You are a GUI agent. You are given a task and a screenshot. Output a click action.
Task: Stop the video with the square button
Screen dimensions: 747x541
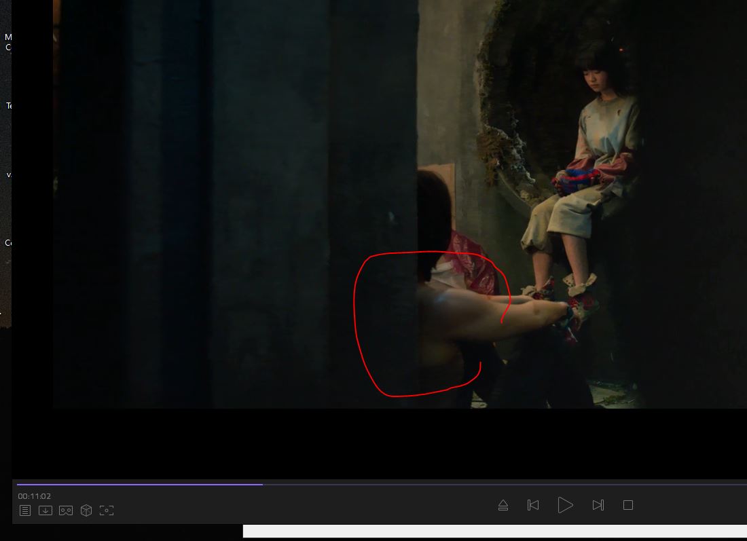click(628, 505)
